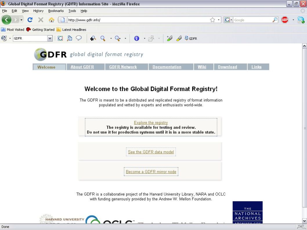The image size is (307, 230).
Task: Open dropdown next to plain magnifier
Action: [x=111, y=38]
